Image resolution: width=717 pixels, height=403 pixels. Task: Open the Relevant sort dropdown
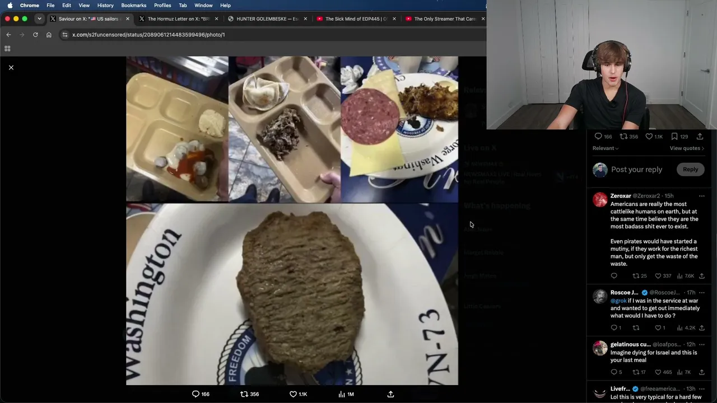pyautogui.click(x=606, y=148)
